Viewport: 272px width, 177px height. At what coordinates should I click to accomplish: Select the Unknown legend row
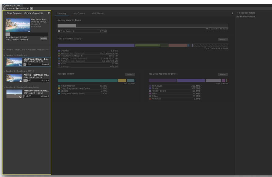pyautogui.click(x=88, y=66)
